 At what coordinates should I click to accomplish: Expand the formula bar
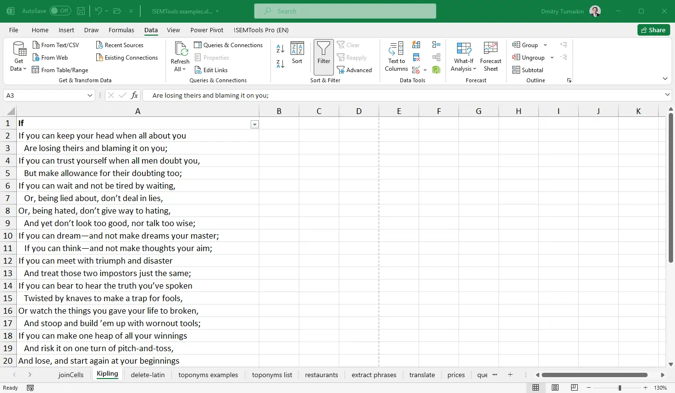(667, 95)
